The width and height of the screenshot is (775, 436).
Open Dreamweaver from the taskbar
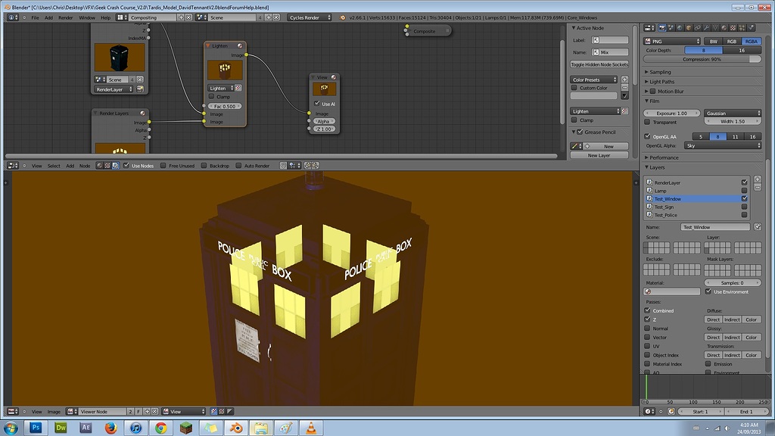pos(61,428)
